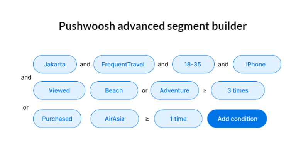The height and width of the screenshot is (153, 296).
Task: Click the Jakarta condition pill
Action: 55,64
